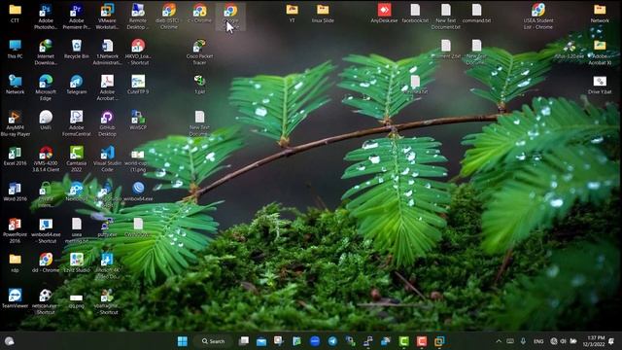The height and width of the screenshot is (350, 622).
Task: Select the Telegram desktop shortcut
Action: 76,85
